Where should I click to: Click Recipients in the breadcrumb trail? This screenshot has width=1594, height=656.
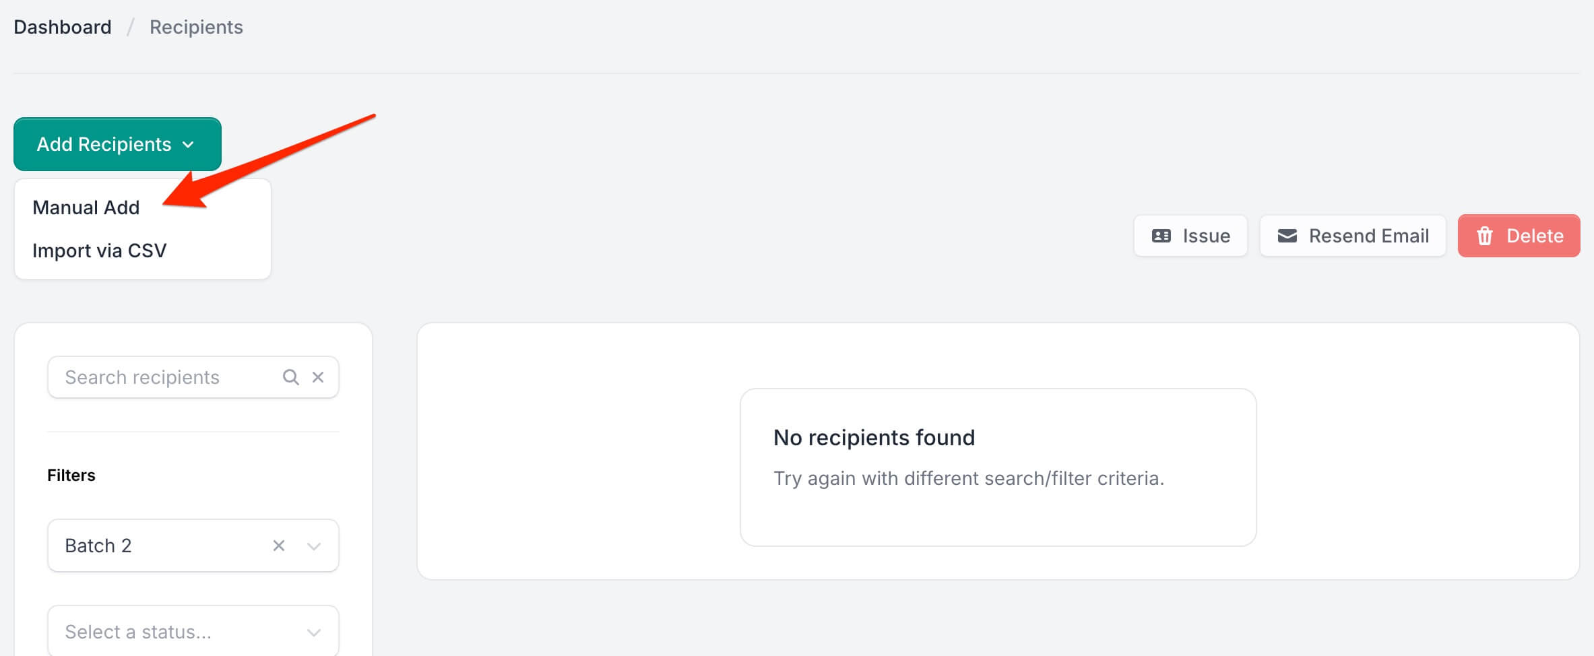[x=195, y=27]
